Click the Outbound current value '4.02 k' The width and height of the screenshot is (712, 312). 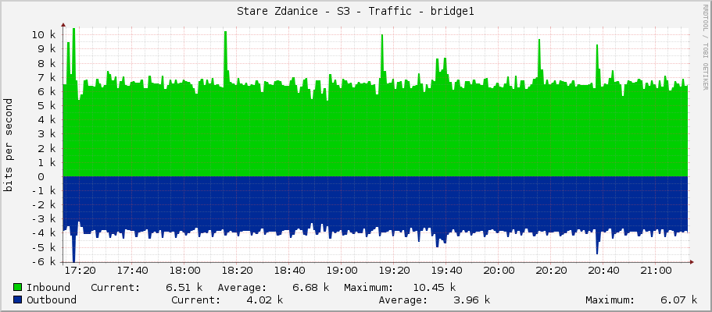264,300
